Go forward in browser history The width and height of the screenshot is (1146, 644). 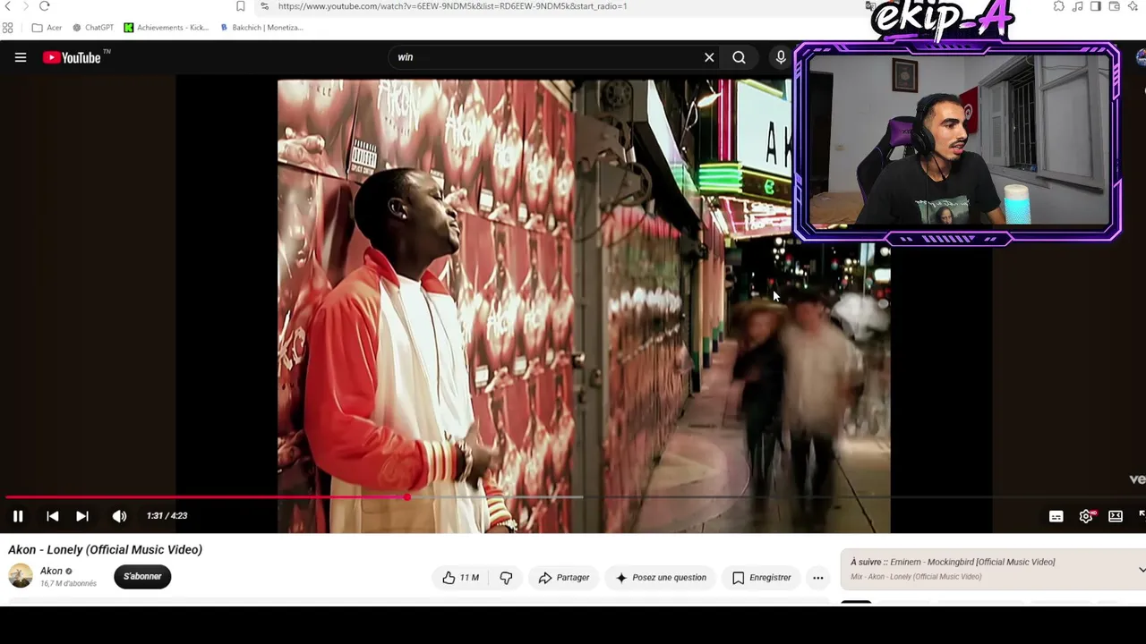coord(25,6)
